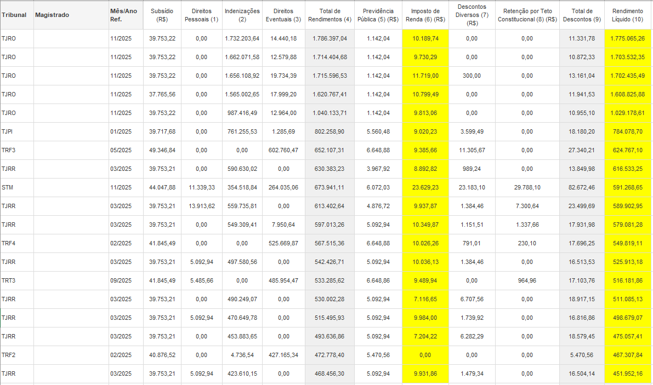Click the Tribunal column header
This screenshot has height=385, width=653.
point(16,15)
